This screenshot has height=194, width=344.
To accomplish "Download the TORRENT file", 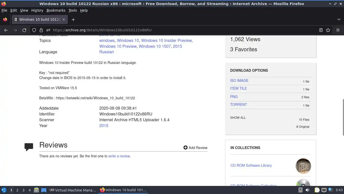I will click(x=239, y=105).
